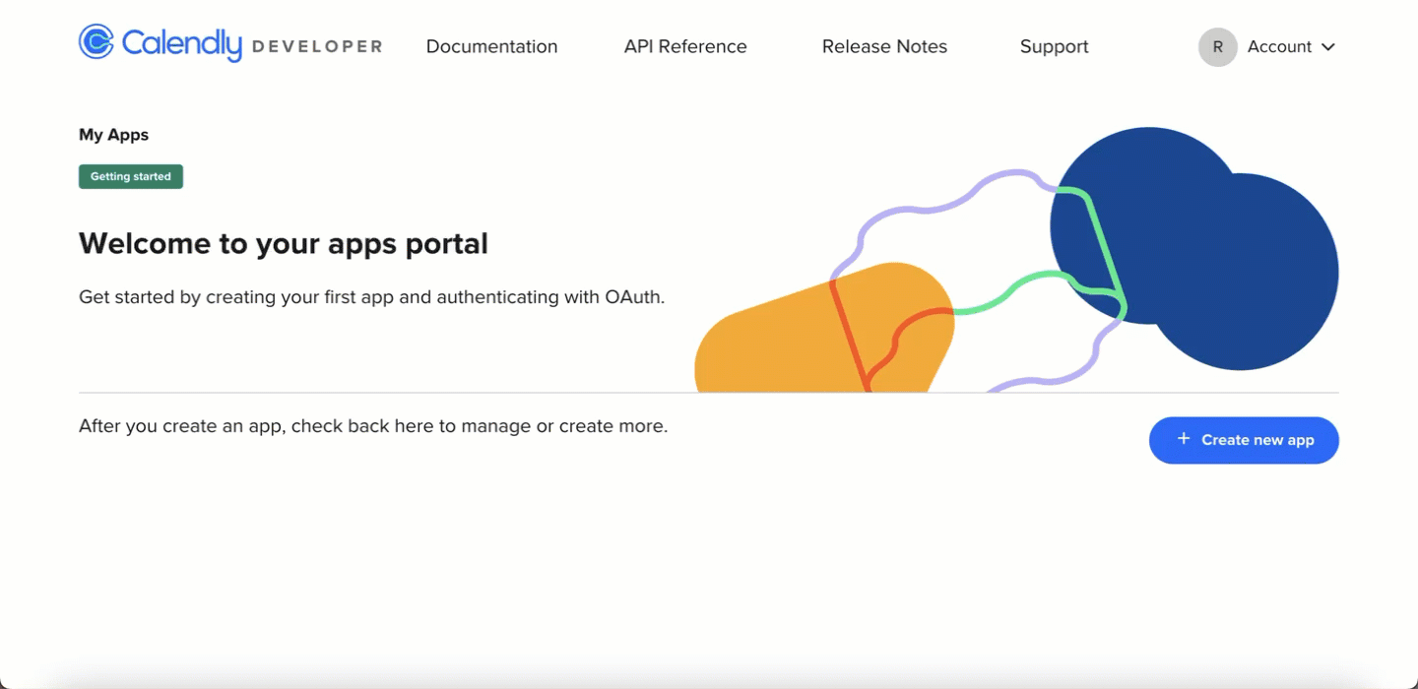Visit the Support page
Viewport: 1418px width, 689px height.
[1054, 46]
